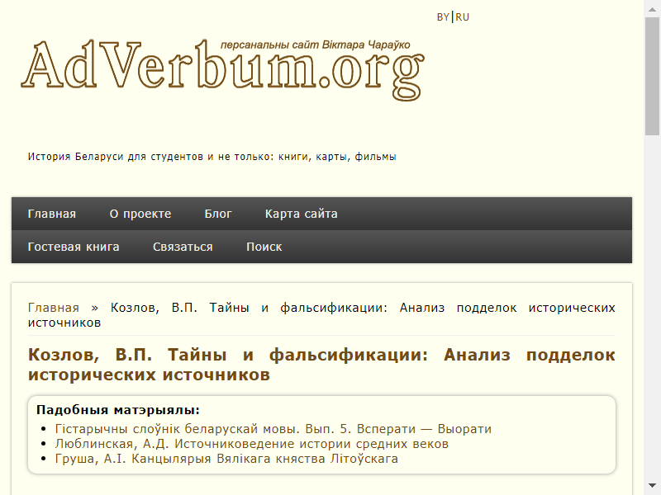Screen dimensions: 661x495
Task: Click Связаться in the menu
Action: [183, 247]
